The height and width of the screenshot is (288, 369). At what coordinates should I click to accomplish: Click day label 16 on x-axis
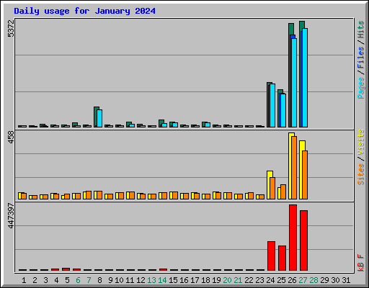click(x=184, y=280)
